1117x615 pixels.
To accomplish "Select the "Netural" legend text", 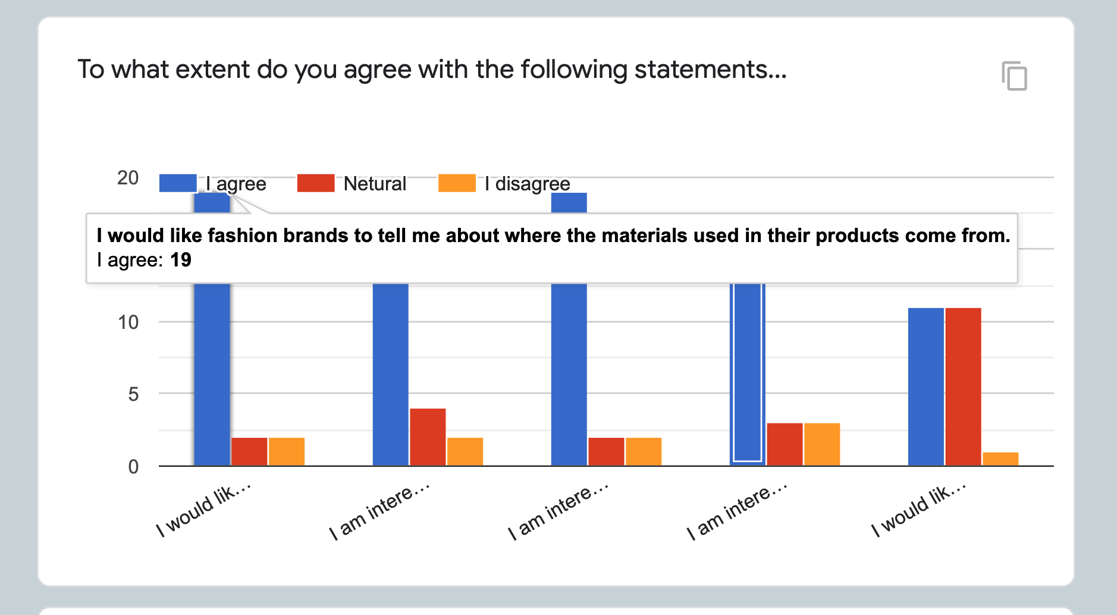I will coord(375,184).
